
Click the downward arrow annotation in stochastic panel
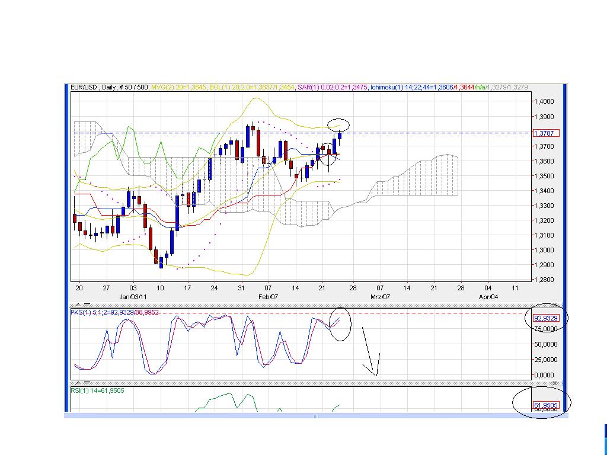[x=372, y=355]
